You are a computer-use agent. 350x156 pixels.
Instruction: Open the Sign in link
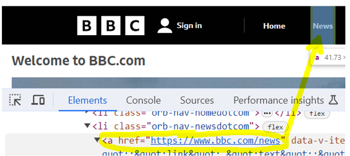pos(189,26)
